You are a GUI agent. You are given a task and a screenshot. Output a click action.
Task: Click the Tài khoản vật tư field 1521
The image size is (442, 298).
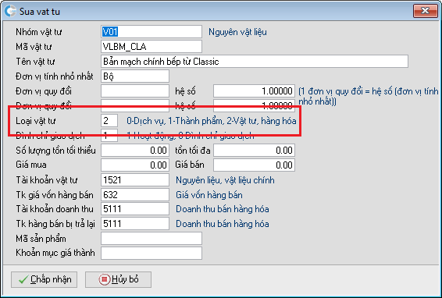click(x=135, y=180)
